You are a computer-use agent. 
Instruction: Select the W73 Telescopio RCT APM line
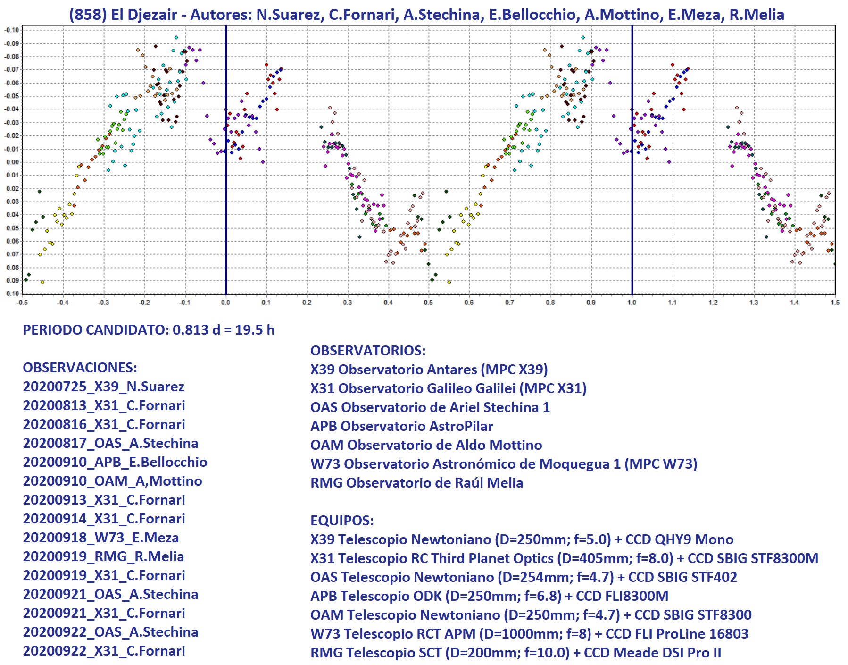(x=529, y=634)
